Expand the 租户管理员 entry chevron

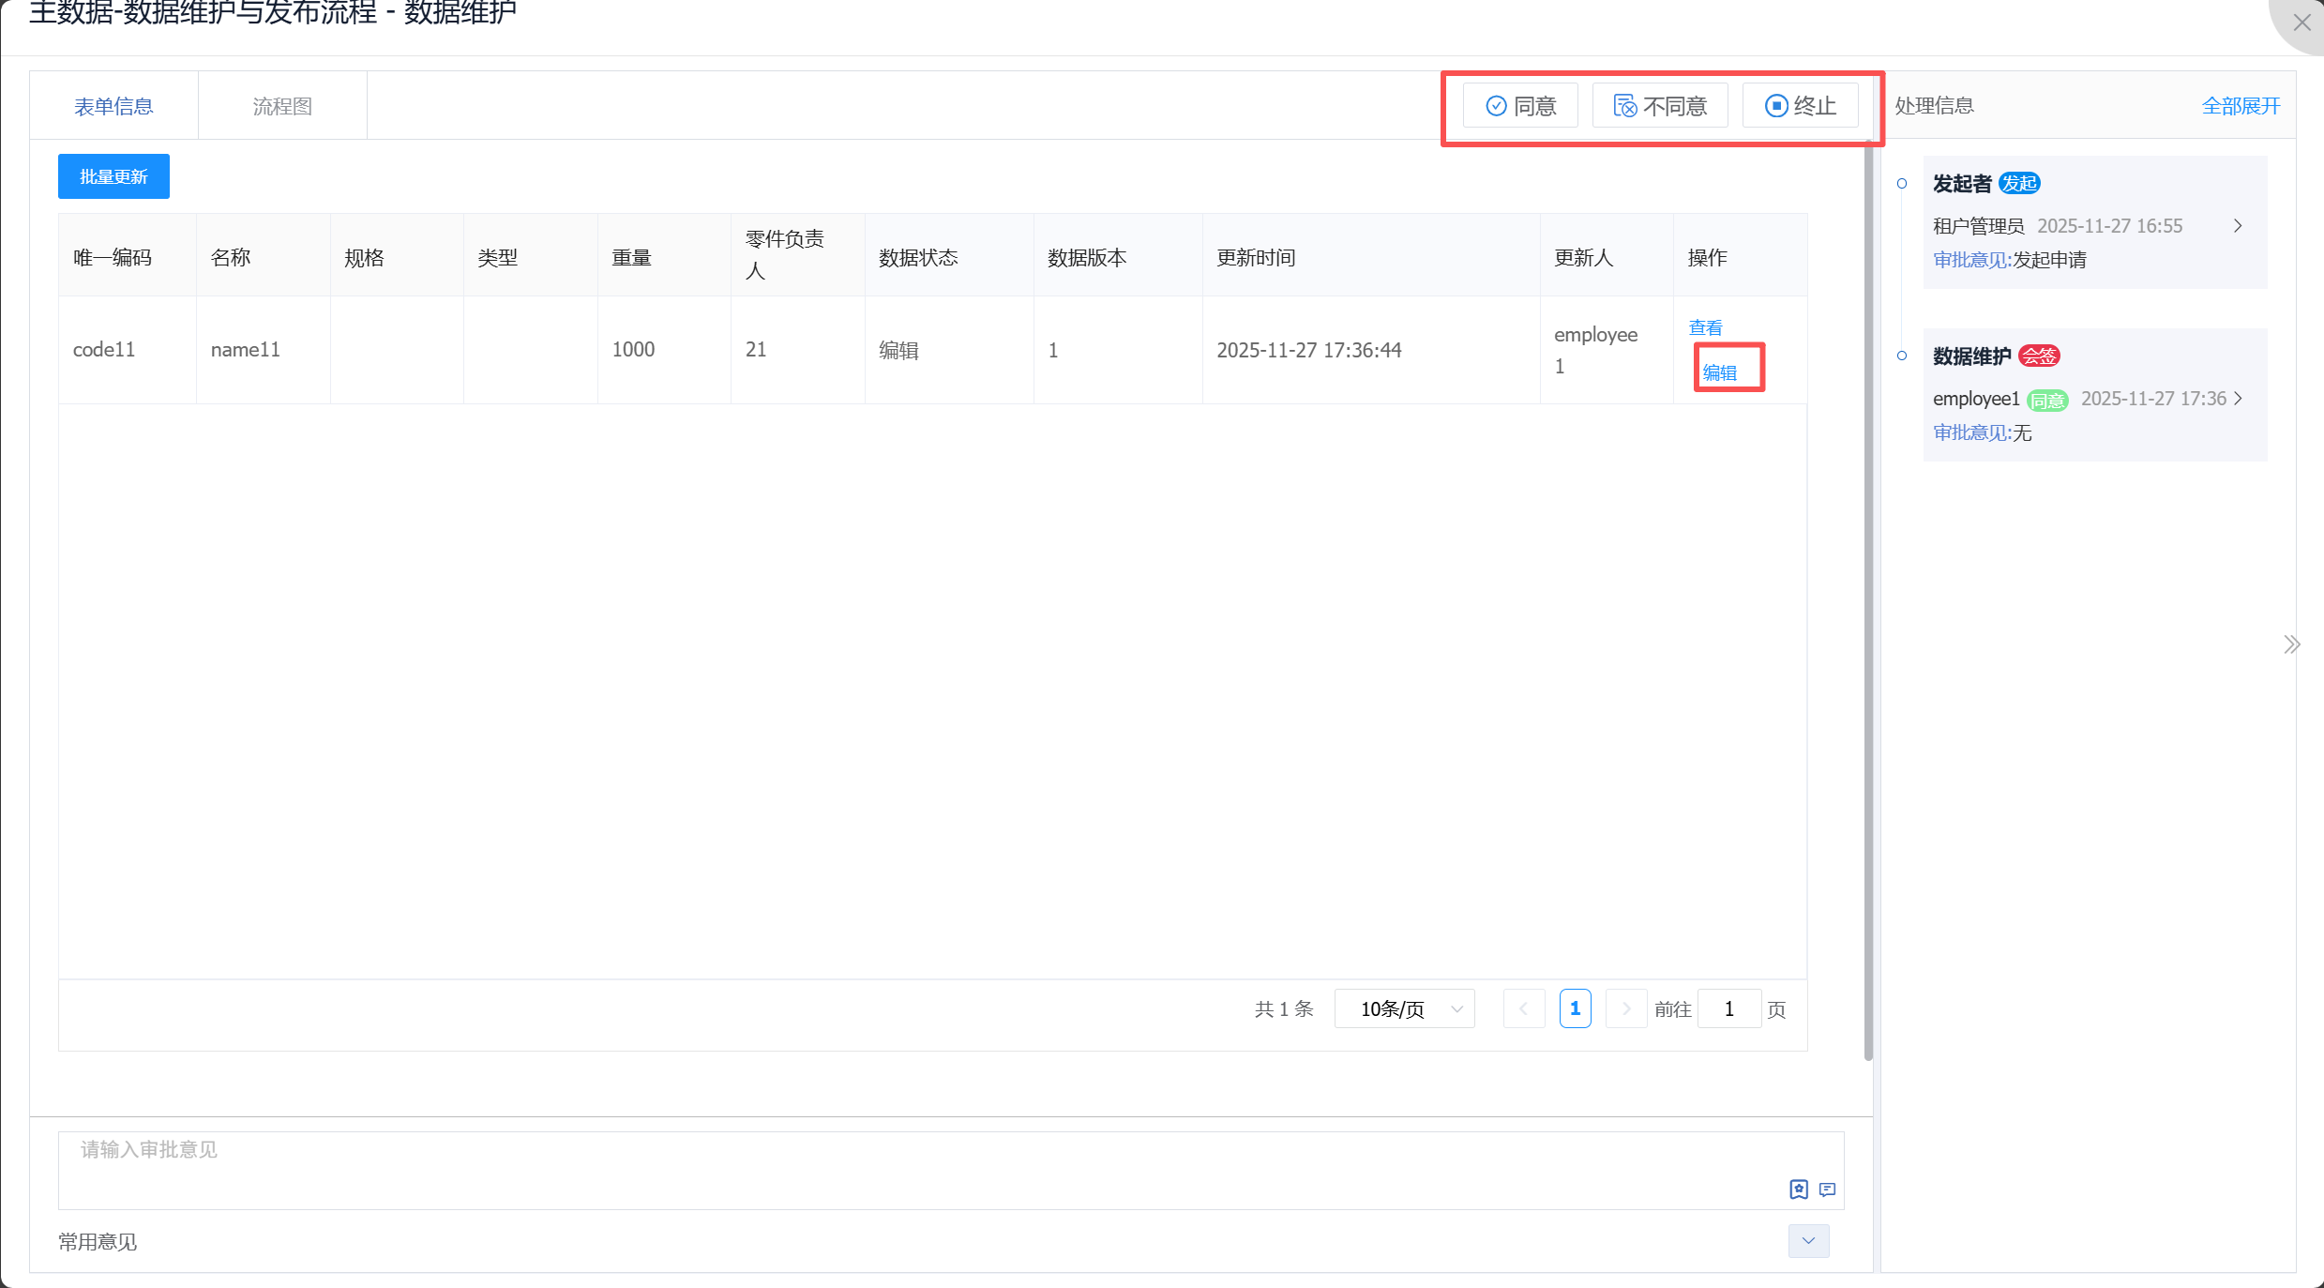point(2238,226)
